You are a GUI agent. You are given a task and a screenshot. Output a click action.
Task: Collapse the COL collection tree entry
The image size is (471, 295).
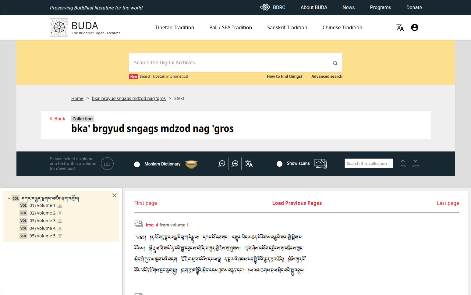pos(9,198)
